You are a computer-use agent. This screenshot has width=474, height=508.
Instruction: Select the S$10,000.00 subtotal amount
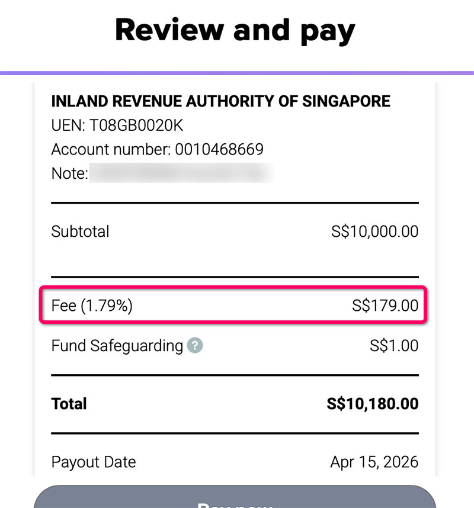(x=374, y=231)
